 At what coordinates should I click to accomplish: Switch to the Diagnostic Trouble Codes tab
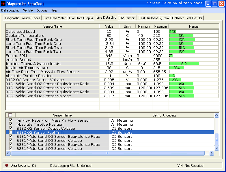click(x=23, y=18)
